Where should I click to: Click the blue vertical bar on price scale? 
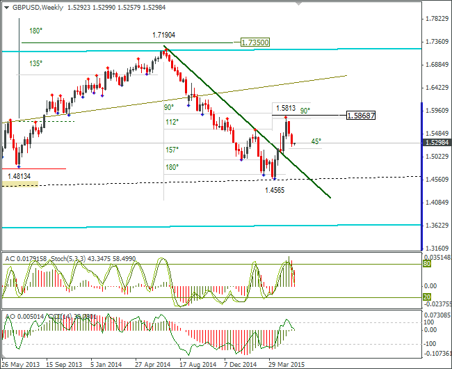click(x=421, y=176)
